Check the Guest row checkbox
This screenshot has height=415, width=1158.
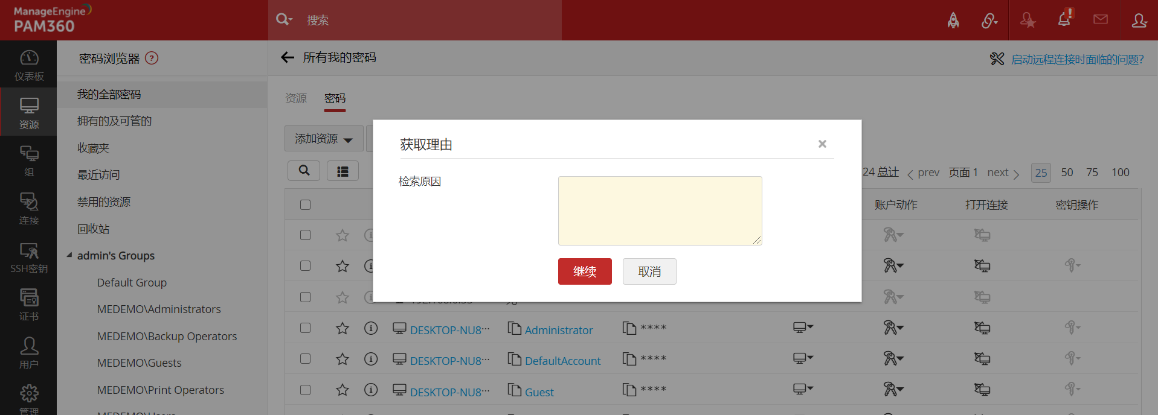306,390
